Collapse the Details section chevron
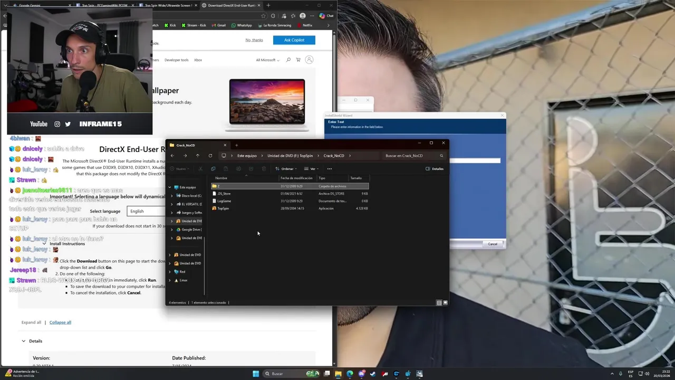Image resolution: width=675 pixels, height=380 pixels. [x=23, y=341]
